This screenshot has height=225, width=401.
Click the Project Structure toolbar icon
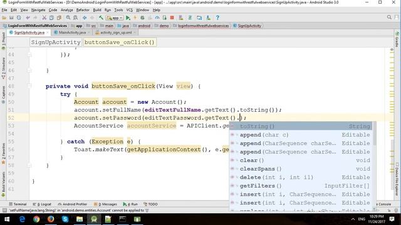199,18
